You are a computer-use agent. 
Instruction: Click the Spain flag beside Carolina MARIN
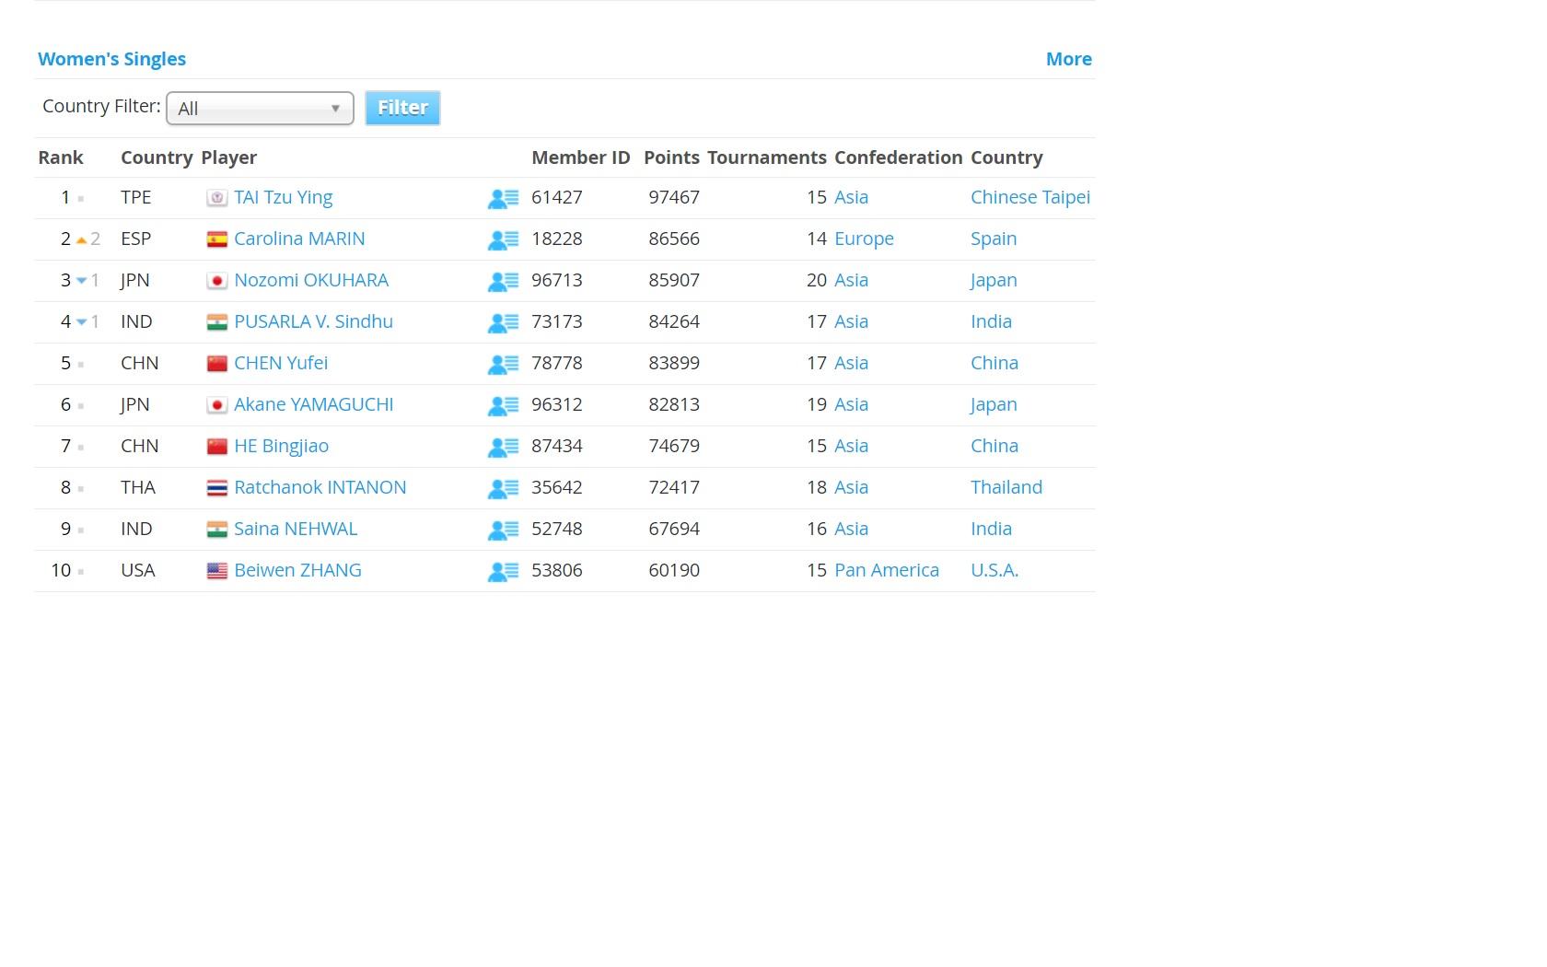coord(216,239)
